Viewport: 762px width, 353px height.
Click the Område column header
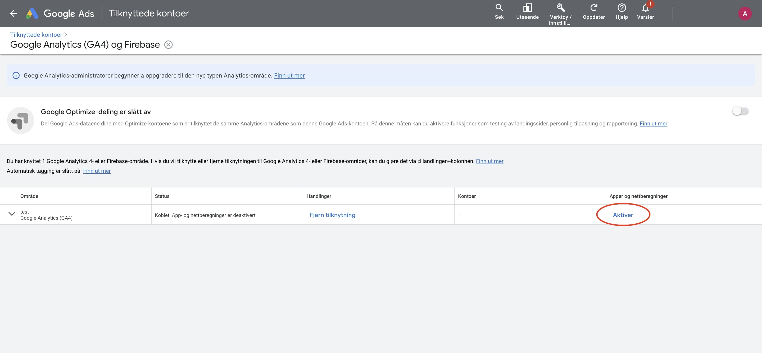click(x=29, y=196)
